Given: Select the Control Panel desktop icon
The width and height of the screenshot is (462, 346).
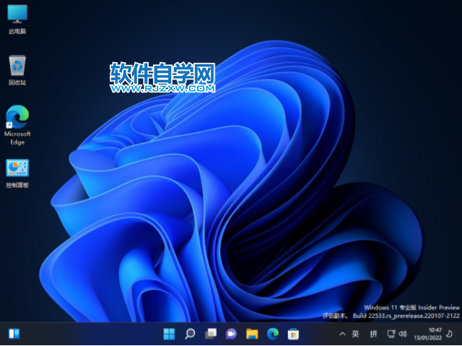Looking at the screenshot, I should (x=17, y=173).
